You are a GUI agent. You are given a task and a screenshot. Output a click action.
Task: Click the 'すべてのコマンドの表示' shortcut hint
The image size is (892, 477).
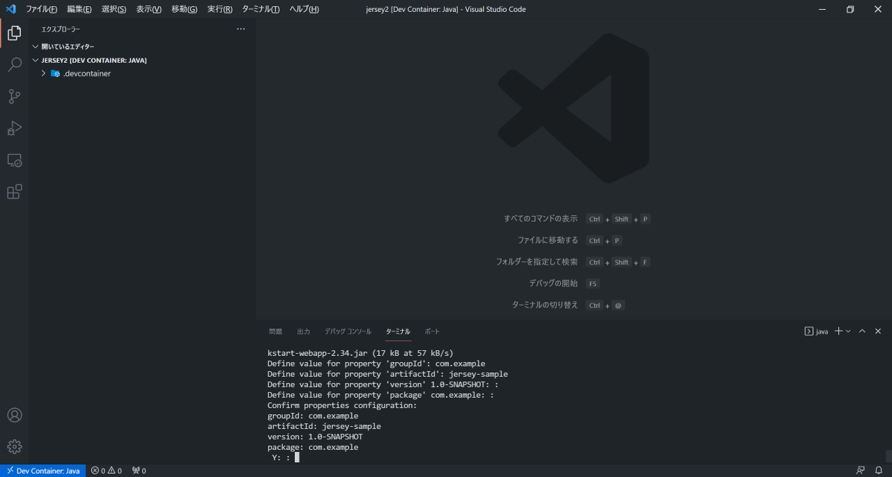[541, 219]
